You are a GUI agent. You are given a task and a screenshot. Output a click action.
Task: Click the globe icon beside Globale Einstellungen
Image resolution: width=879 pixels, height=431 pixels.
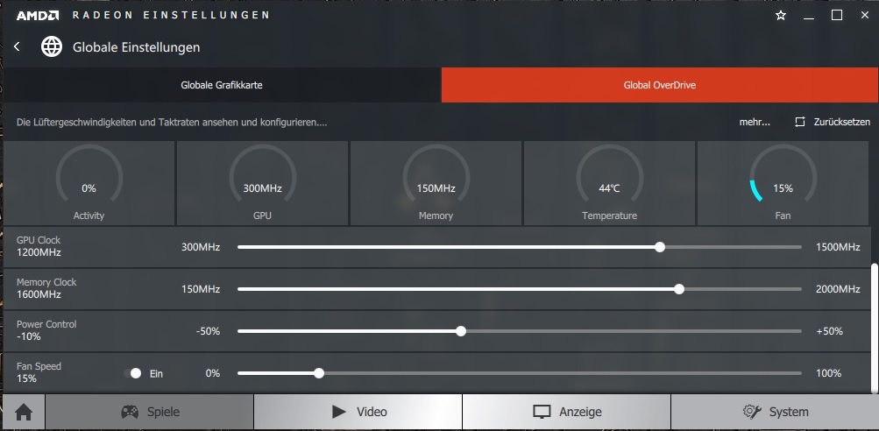pyautogui.click(x=52, y=47)
